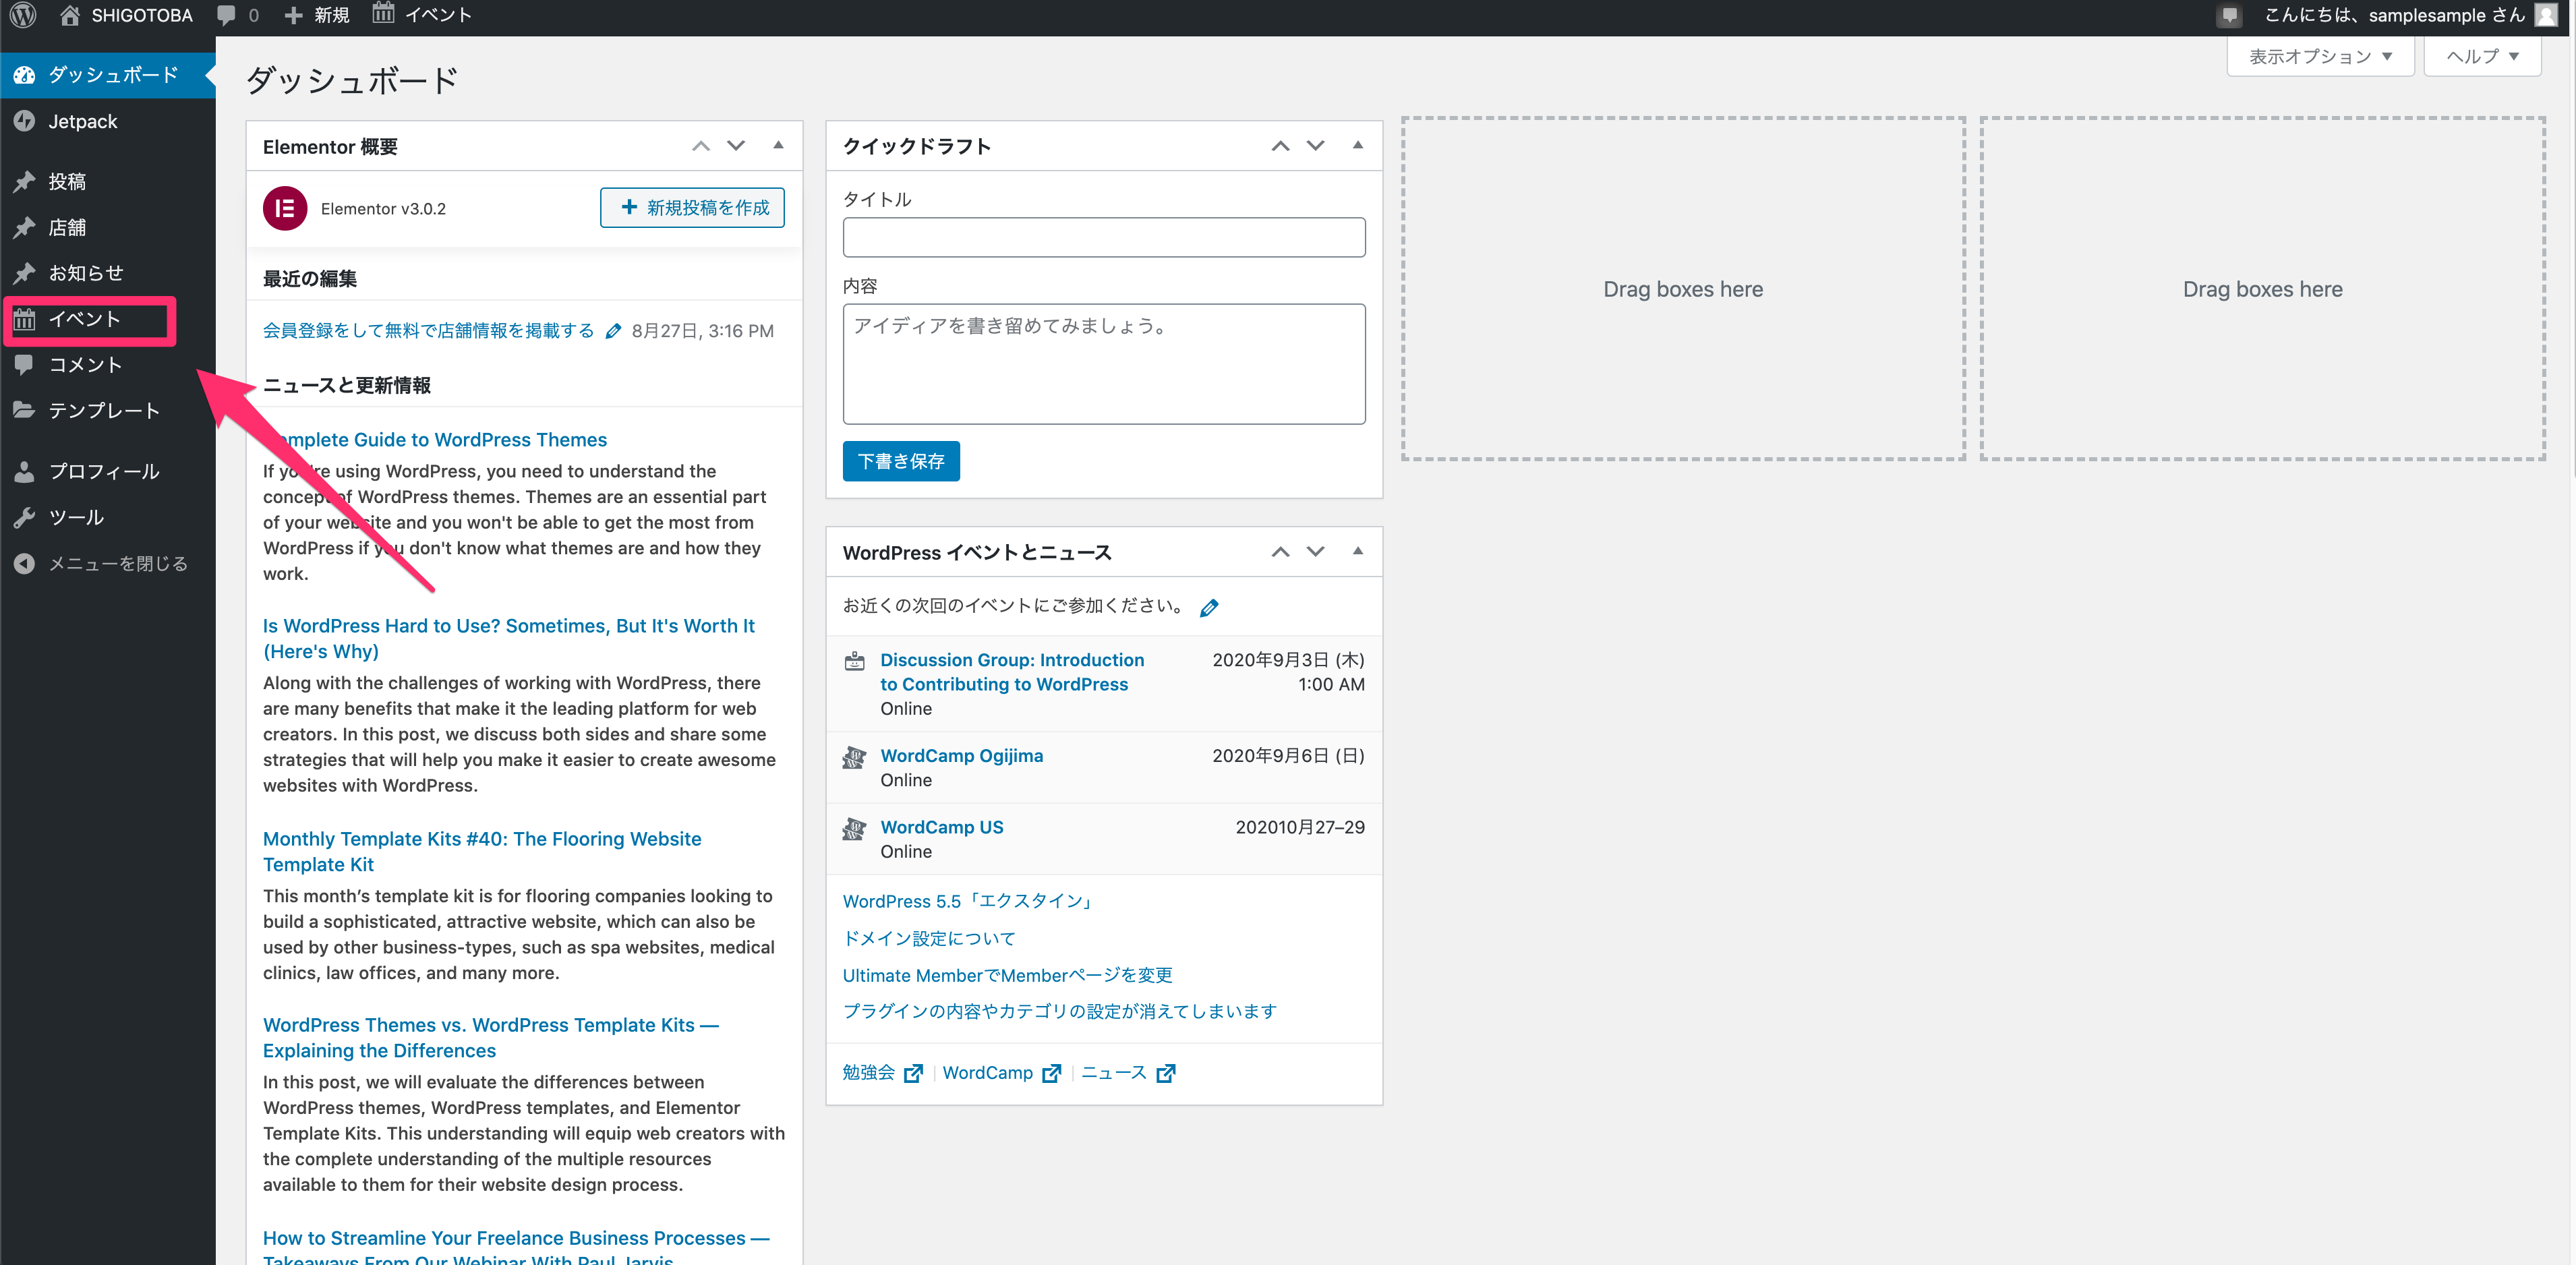Click the WordCamp Ogijima event icon

tap(854, 757)
